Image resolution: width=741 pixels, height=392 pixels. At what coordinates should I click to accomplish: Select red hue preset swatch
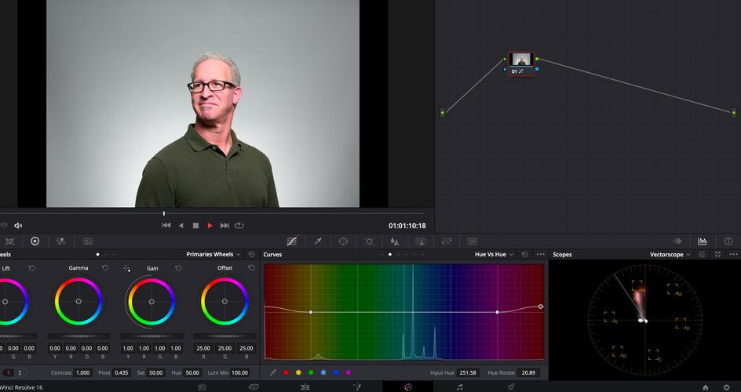coord(286,372)
